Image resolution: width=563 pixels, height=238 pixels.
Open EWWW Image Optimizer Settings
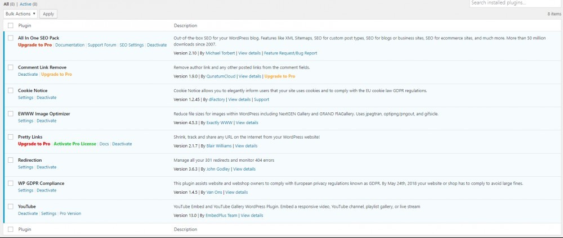pos(25,121)
